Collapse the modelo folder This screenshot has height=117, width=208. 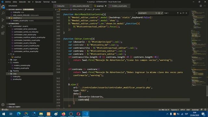(x=9, y=62)
